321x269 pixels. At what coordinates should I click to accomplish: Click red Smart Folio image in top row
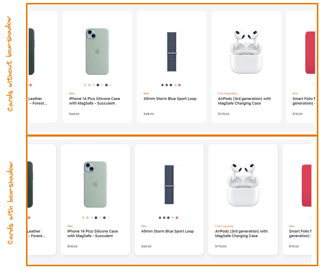point(310,52)
